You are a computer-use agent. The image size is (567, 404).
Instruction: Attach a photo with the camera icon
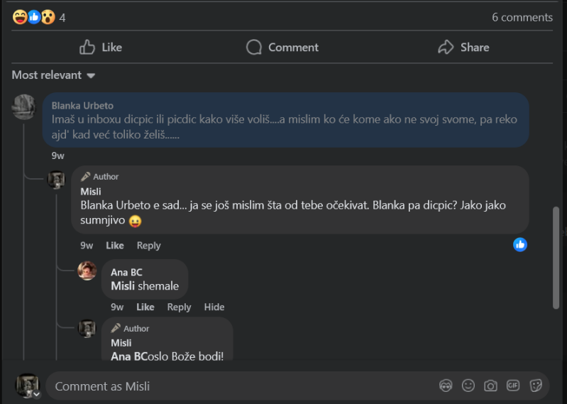[x=490, y=386]
